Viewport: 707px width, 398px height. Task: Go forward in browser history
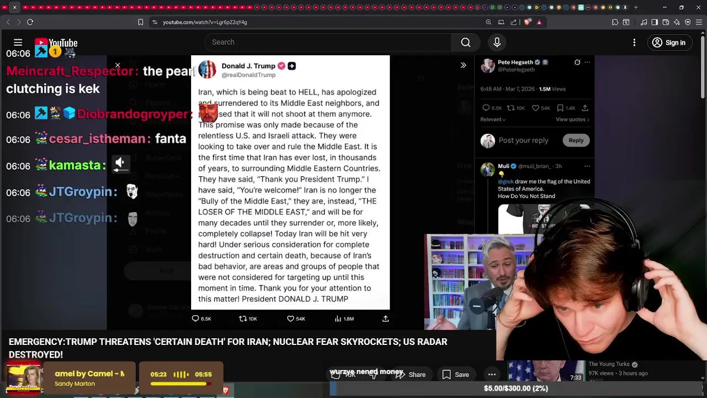pyautogui.click(x=19, y=22)
